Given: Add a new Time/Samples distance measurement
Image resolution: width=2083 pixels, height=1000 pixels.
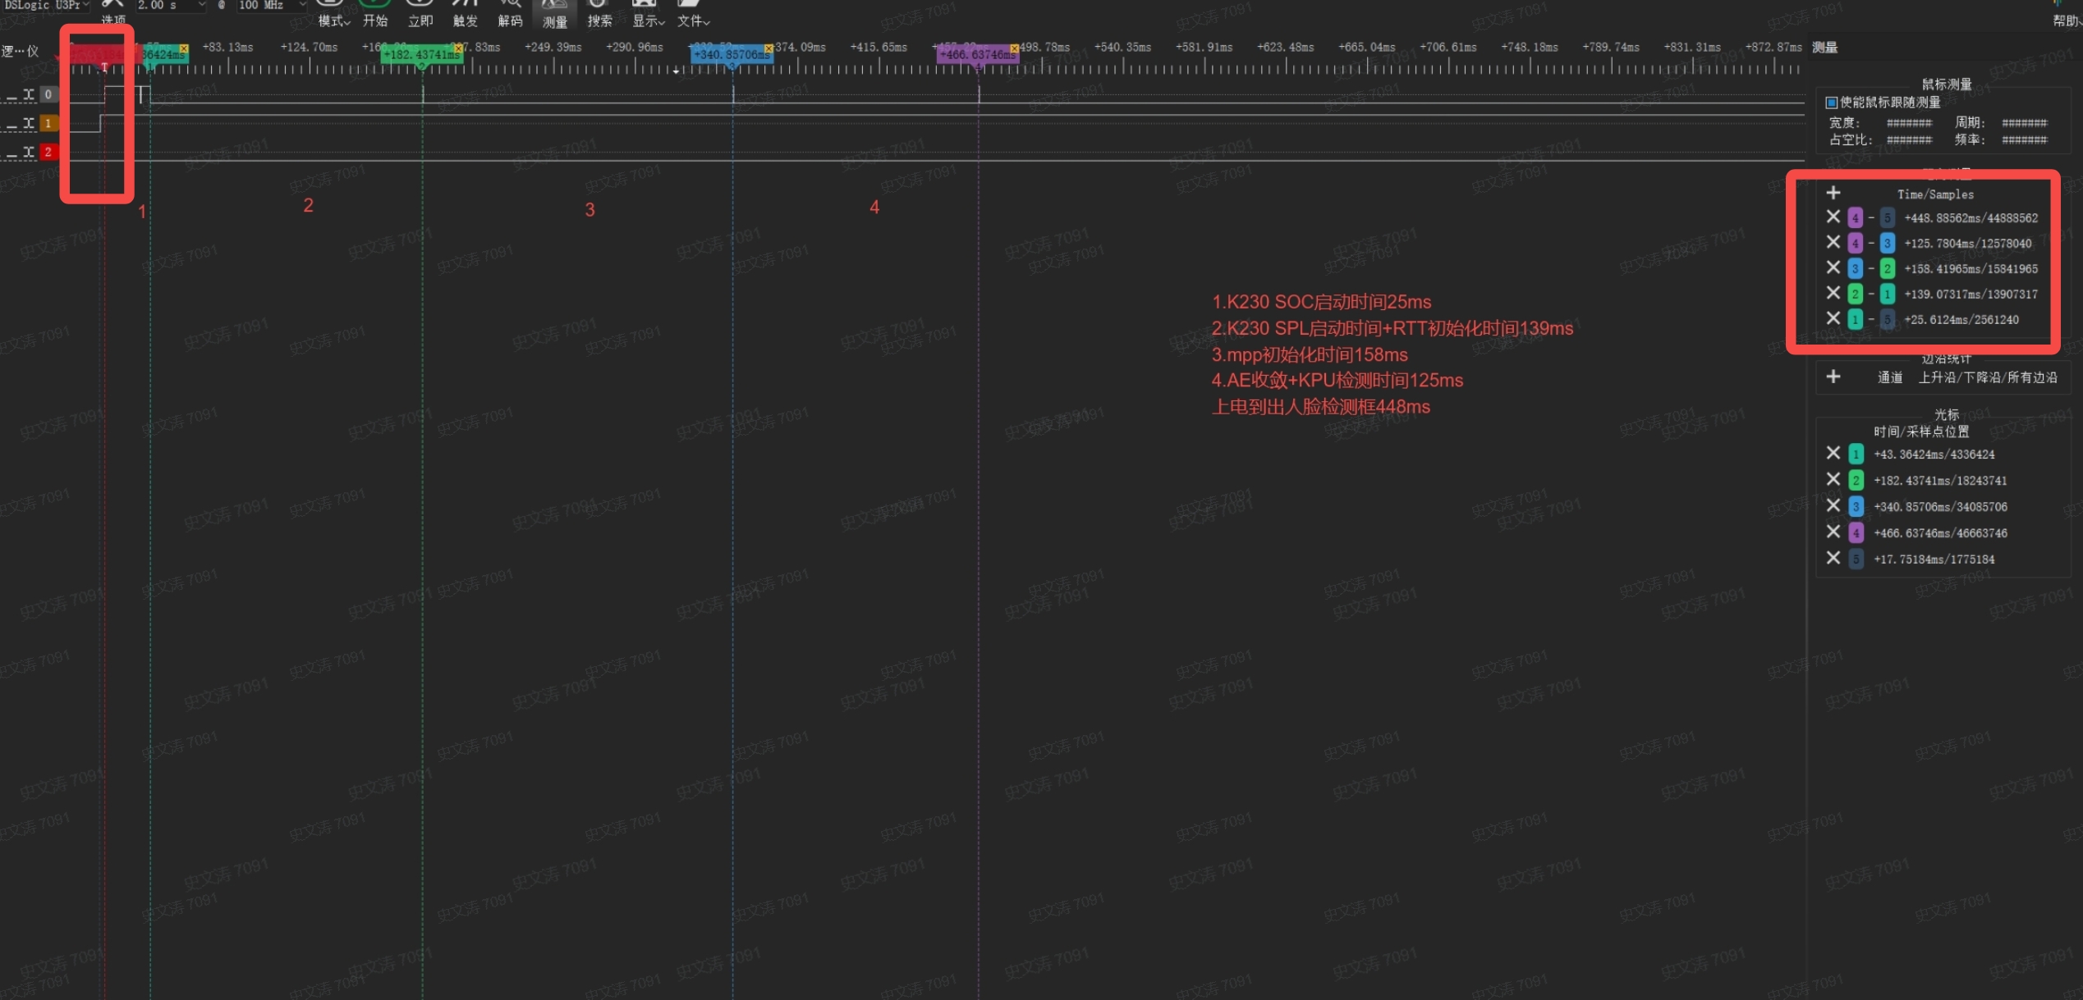Looking at the screenshot, I should click(x=1833, y=194).
